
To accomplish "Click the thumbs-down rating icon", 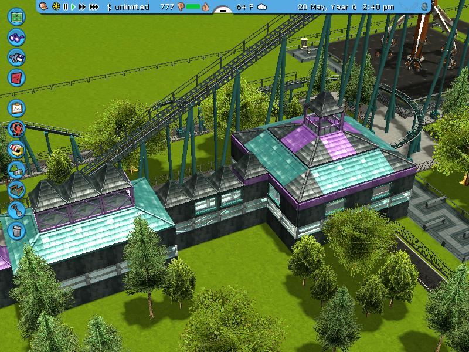I will point(181,6).
